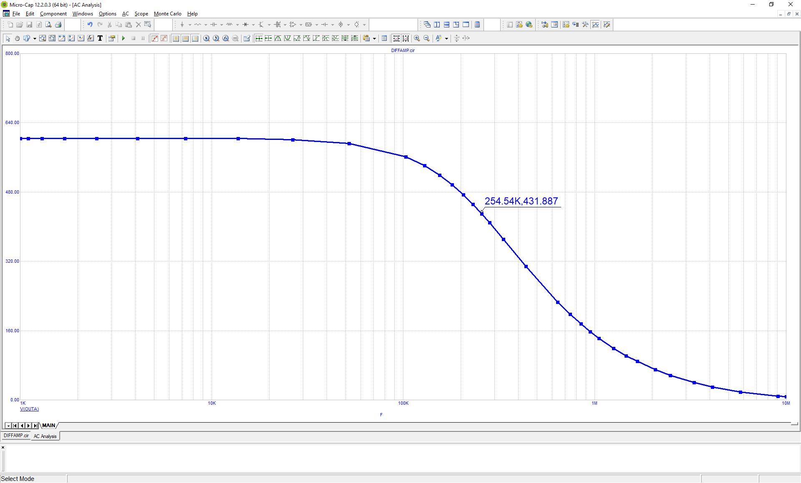The width and height of the screenshot is (801, 483).
Task: Click the Peak cursor mode icon
Action: [278, 38]
